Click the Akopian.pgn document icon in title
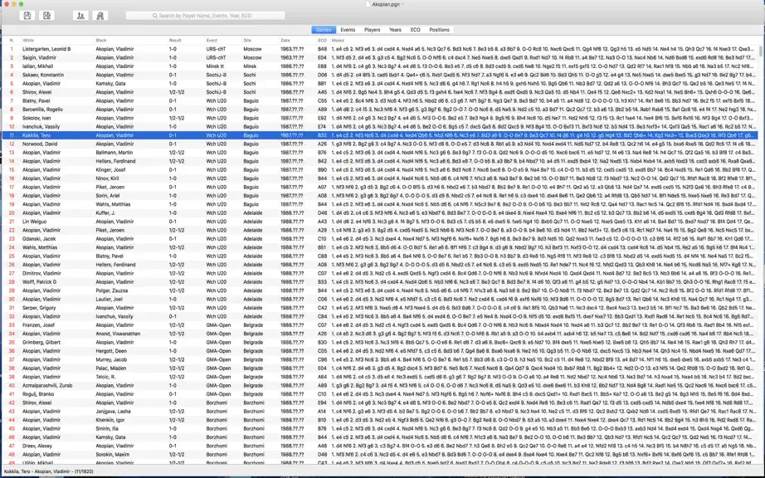 [368, 4]
